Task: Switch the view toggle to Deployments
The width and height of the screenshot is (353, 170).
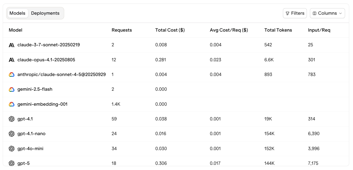Action: point(45,13)
